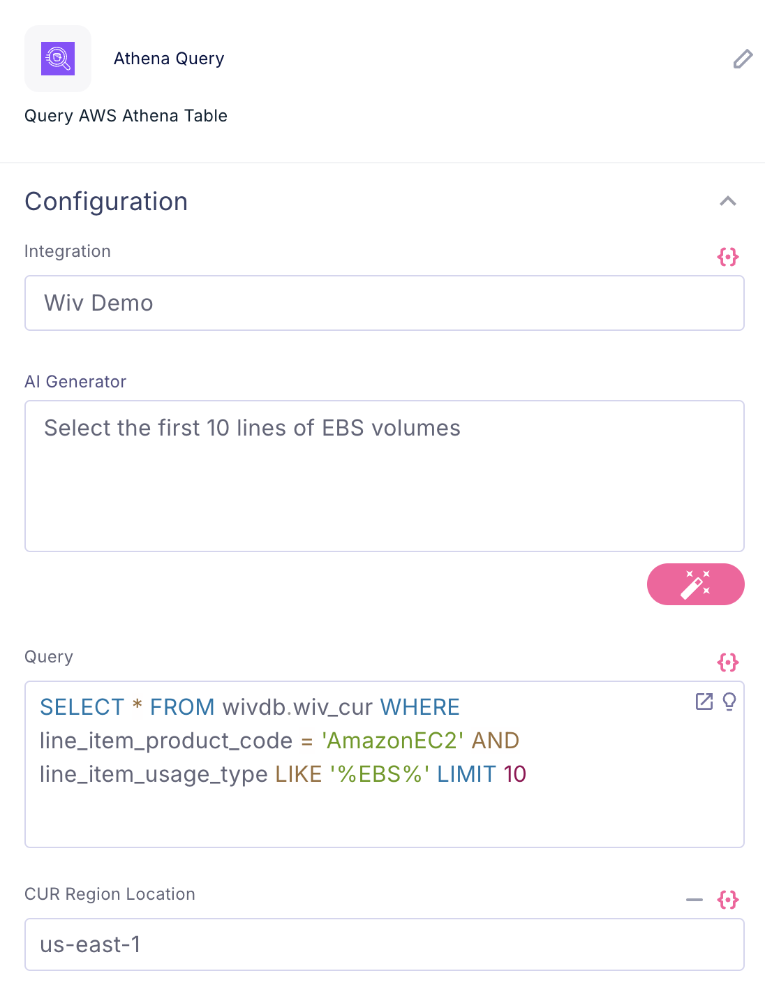Select the us-east-1 region field
This screenshot has height=1001, width=765.
(385, 944)
